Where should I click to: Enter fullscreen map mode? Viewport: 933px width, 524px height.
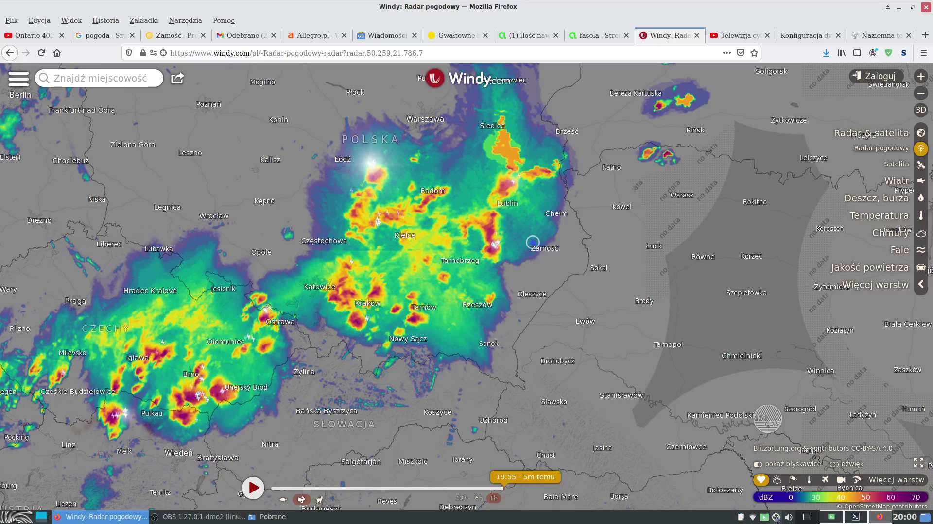pyautogui.click(x=918, y=463)
